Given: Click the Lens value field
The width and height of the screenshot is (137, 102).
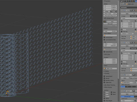Looking at the screenshot, I should tap(110, 31).
